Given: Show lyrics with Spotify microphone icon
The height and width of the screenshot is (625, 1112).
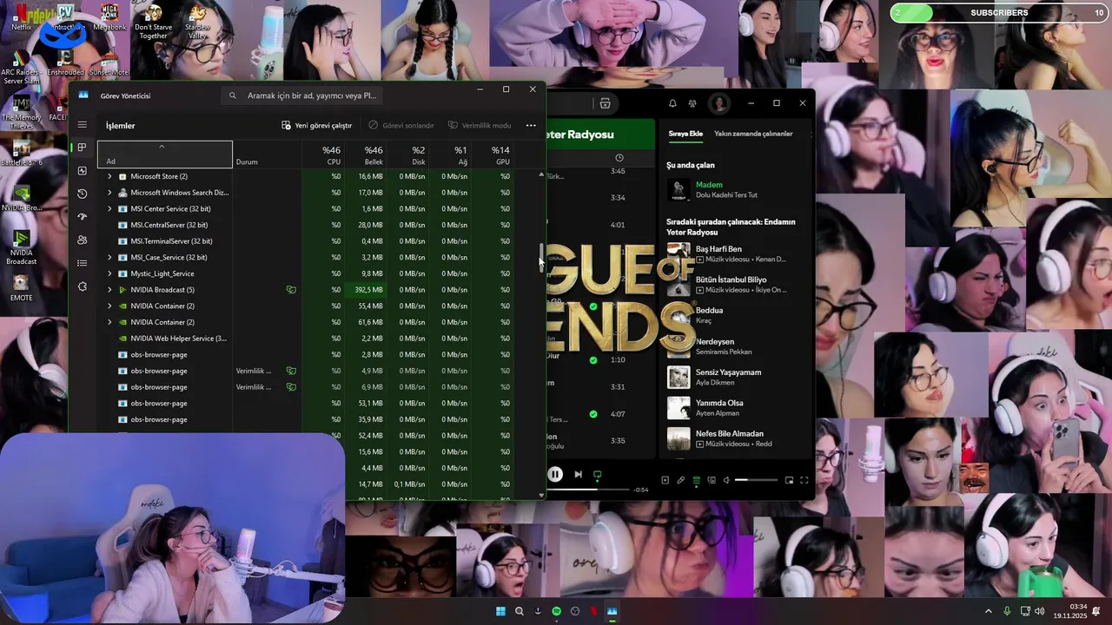Looking at the screenshot, I should point(680,480).
